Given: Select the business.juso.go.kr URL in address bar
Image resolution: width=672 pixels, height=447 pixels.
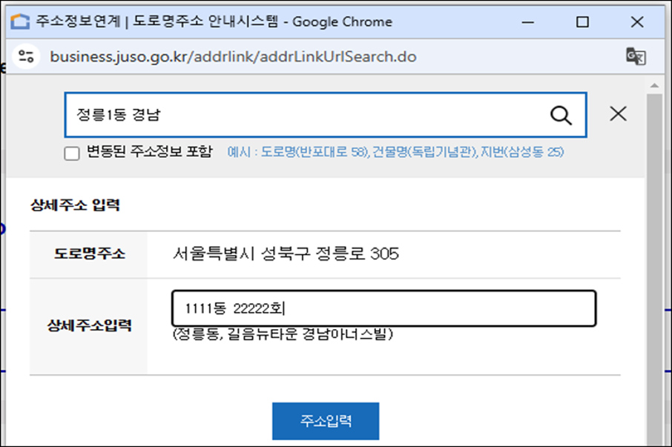Looking at the screenshot, I should [x=233, y=56].
